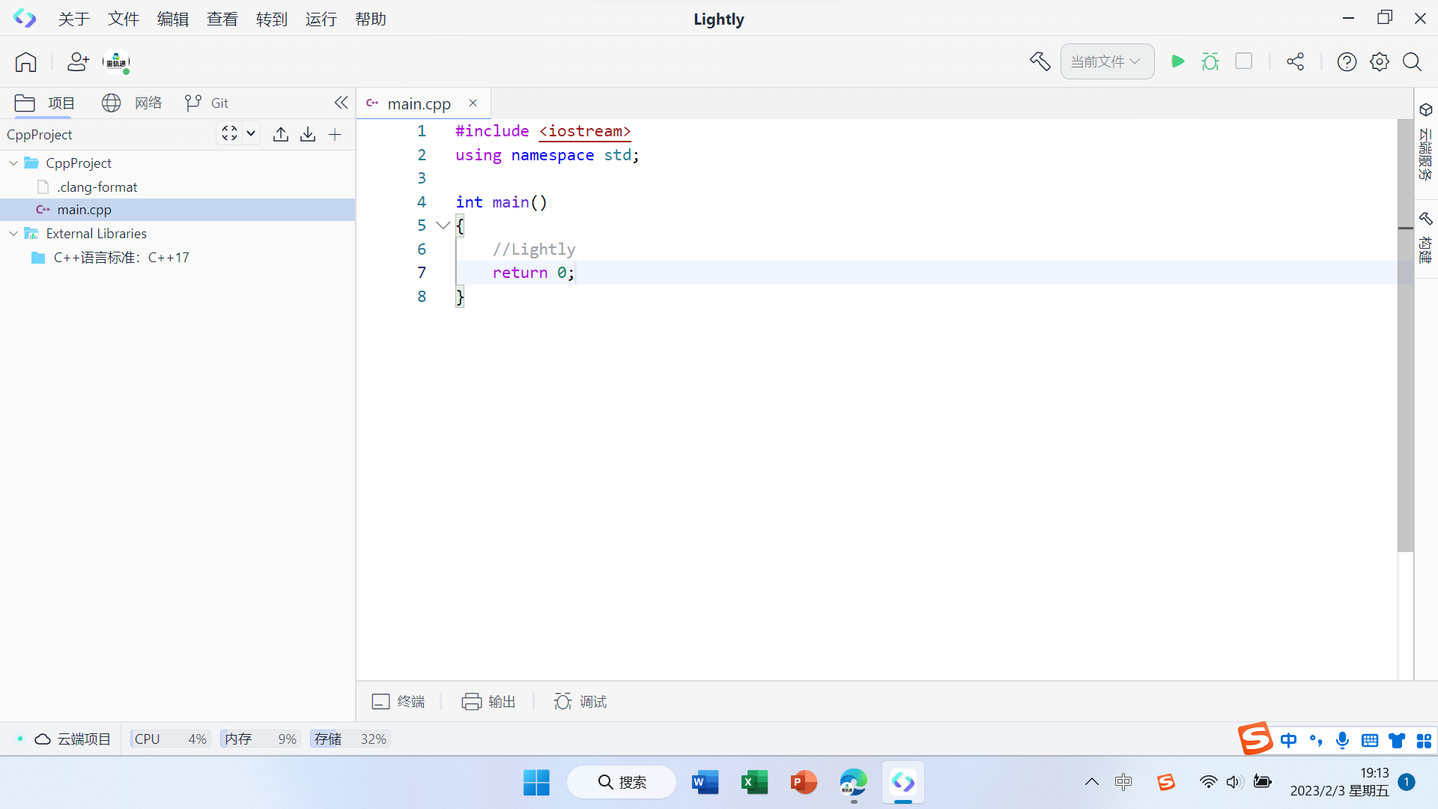Image resolution: width=1438 pixels, height=809 pixels.
Task: Click the download project icon
Action: point(308,134)
